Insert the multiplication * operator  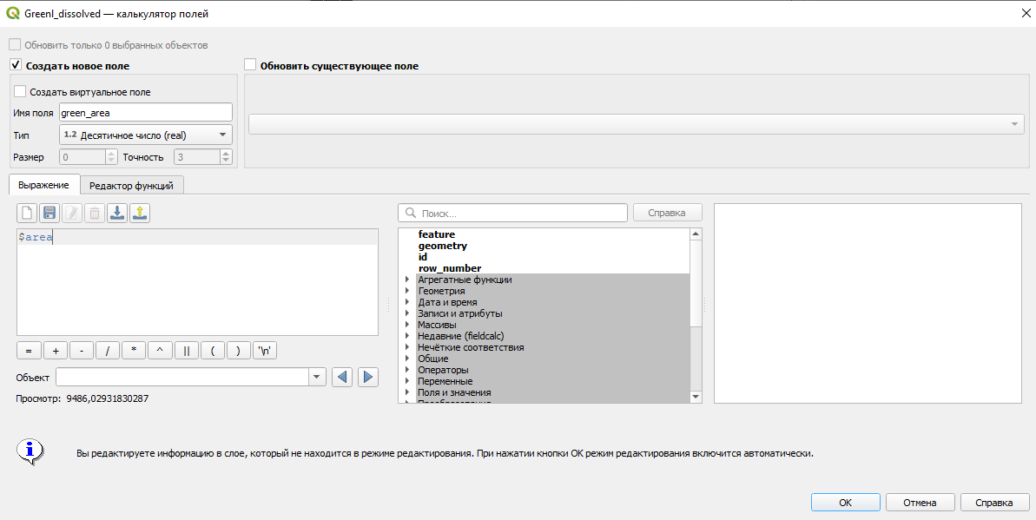pyautogui.click(x=134, y=351)
